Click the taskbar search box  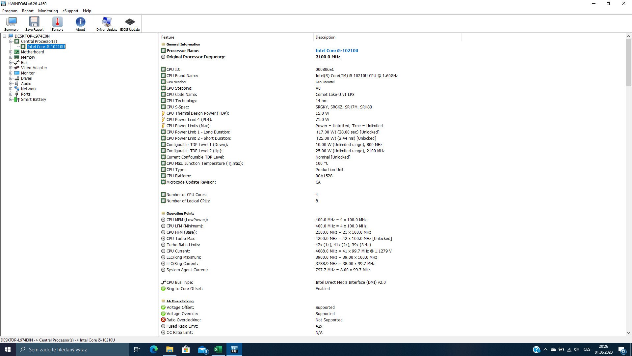(72, 349)
